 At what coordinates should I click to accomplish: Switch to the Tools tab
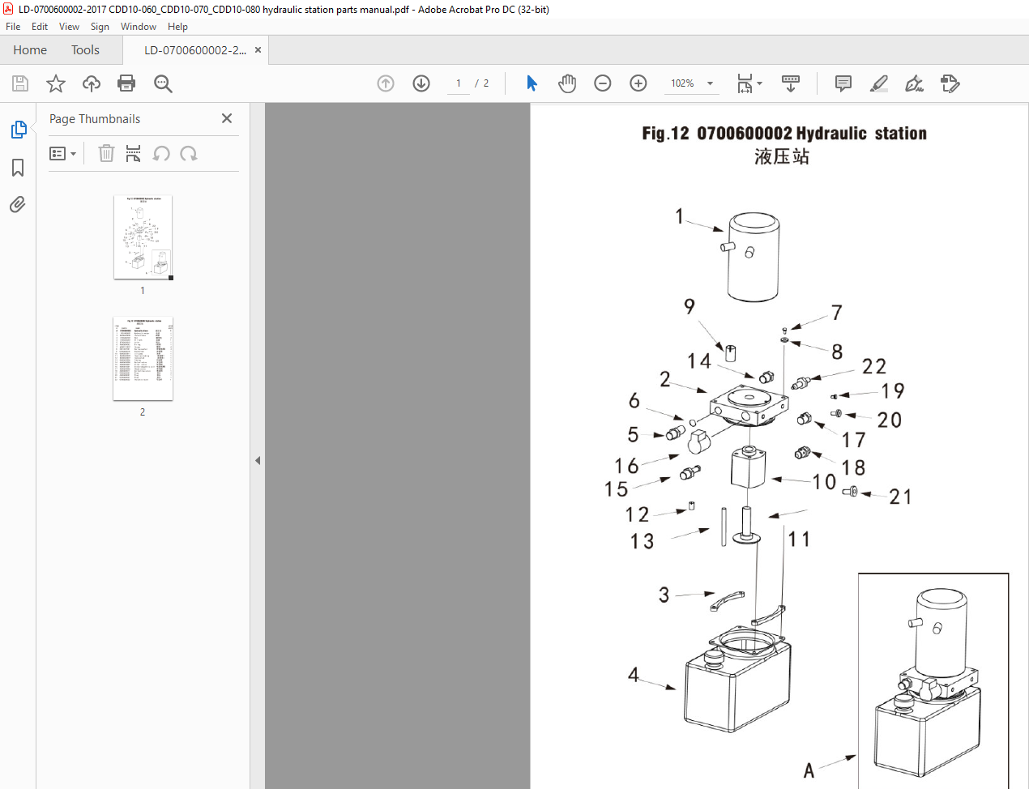(85, 50)
